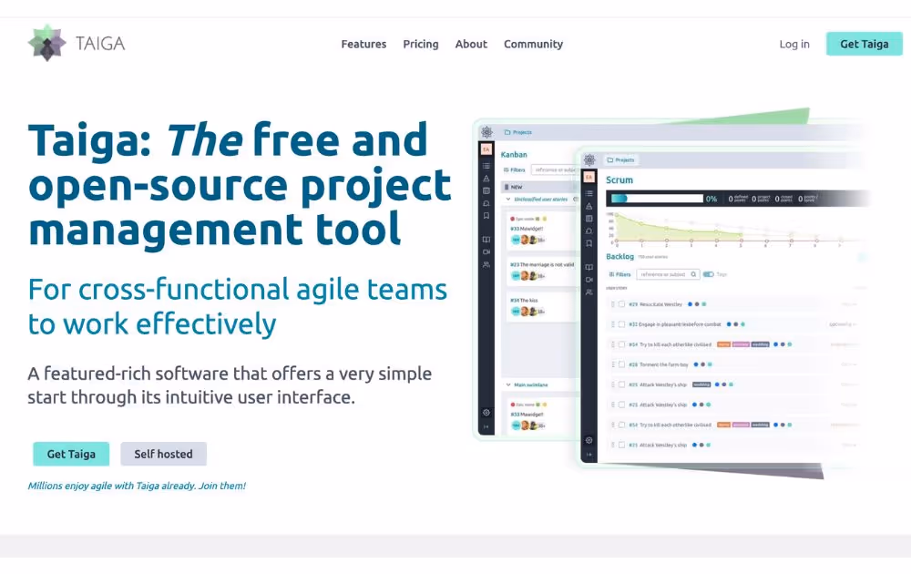Image resolution: width=911 pixels, height=574 pixels.
Task: Check the box for #28 Torment the farm boy
Action: tap(621, 364)
